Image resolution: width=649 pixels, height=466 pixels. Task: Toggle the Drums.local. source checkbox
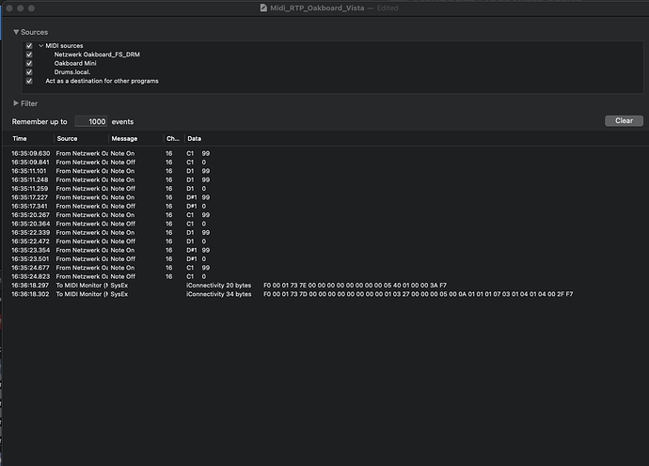click(x=29, y=72)
